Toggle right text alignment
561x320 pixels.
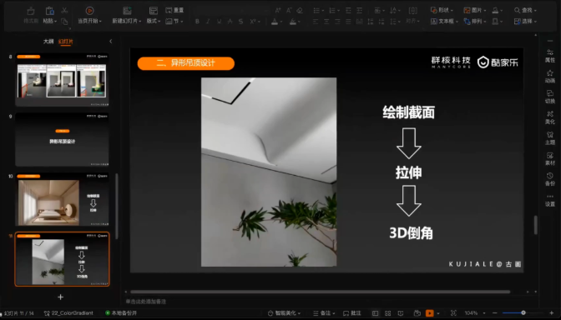pos(338,22)
